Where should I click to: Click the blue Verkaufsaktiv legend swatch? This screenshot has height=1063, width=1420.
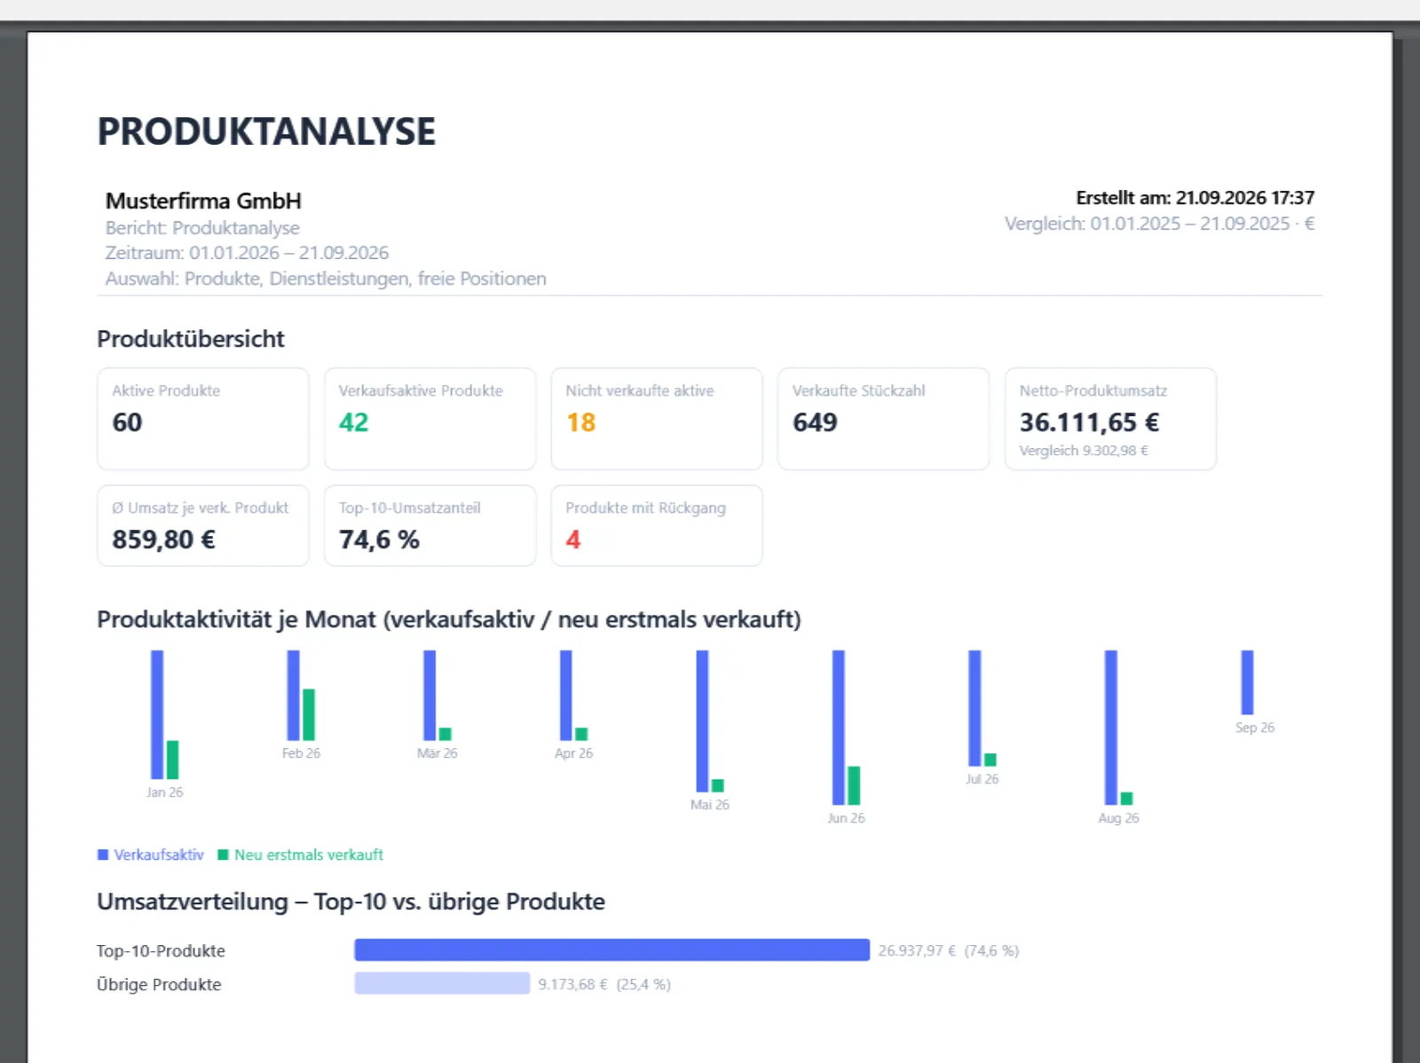103,855
